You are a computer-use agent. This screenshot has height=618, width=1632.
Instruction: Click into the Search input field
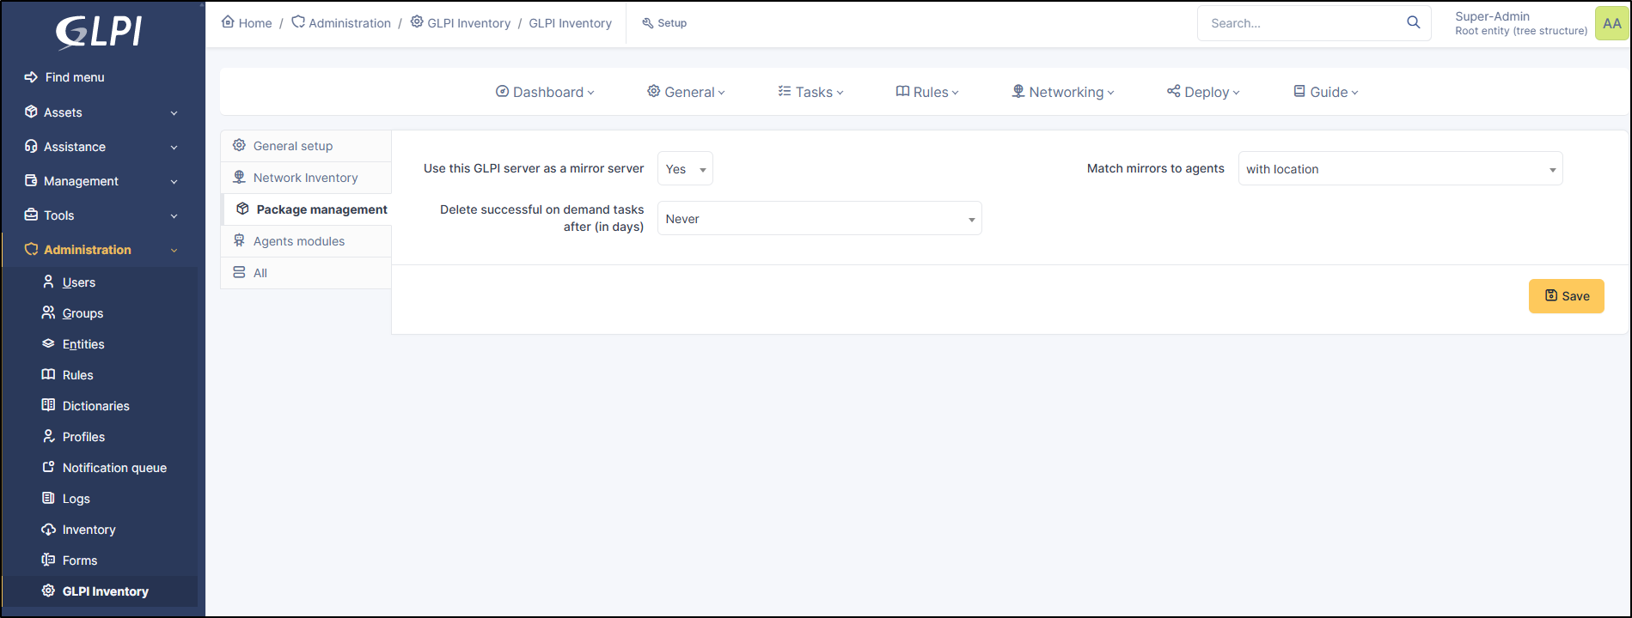(x=1302, y=23)
